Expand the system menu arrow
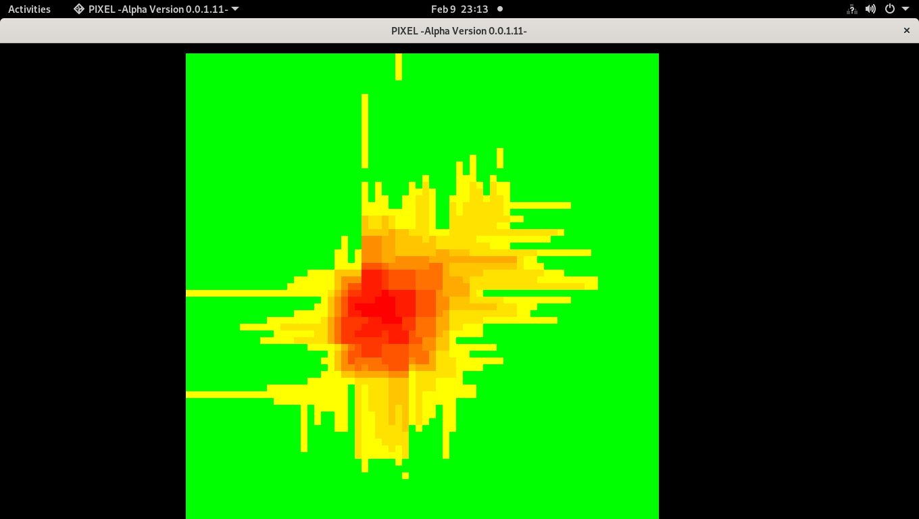This screenshot has height=519, width=919. pos(905,9)
